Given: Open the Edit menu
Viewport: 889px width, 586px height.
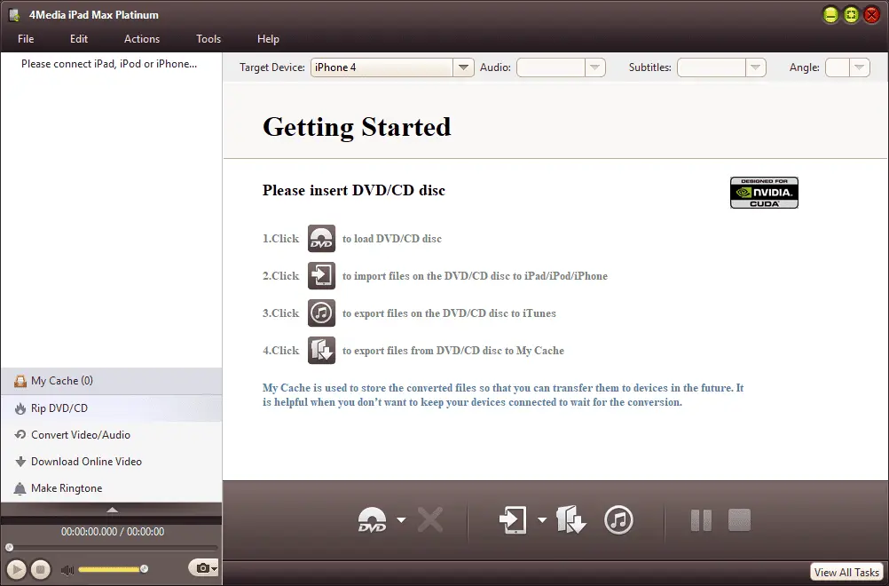Looking at the screenshot, I should pos(79,38).
